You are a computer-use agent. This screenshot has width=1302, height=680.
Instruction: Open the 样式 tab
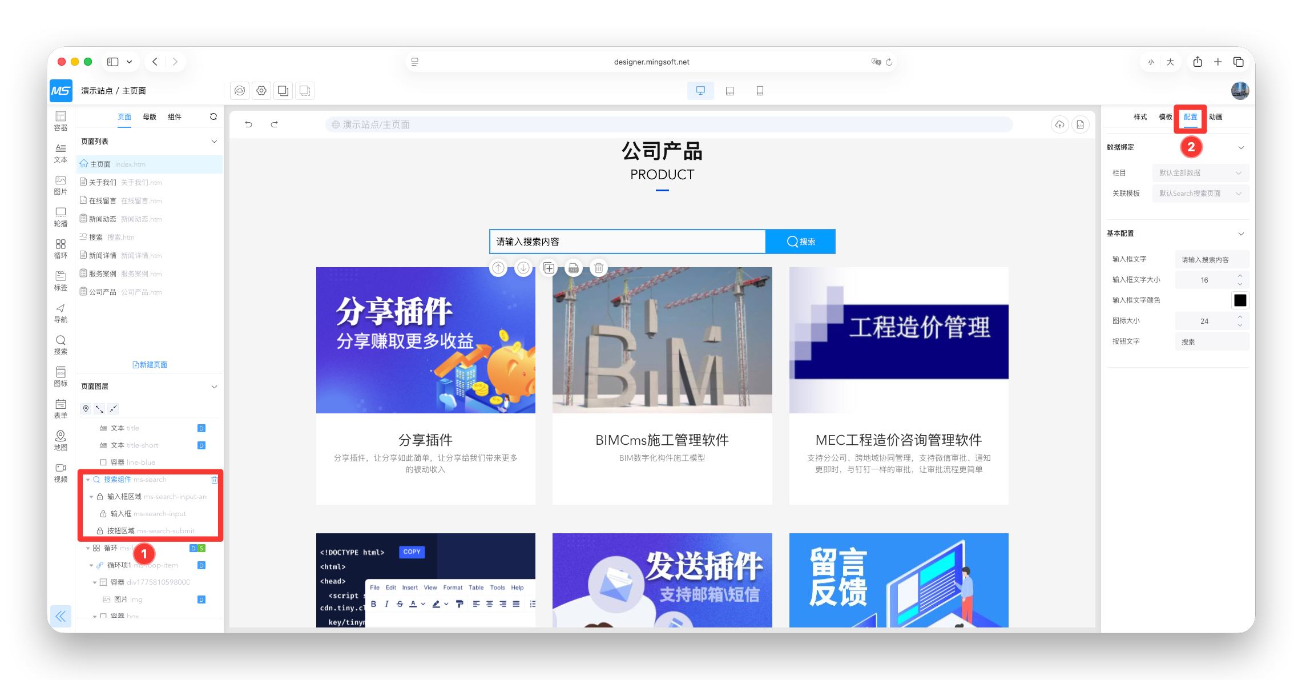[x=1140, y=116]
